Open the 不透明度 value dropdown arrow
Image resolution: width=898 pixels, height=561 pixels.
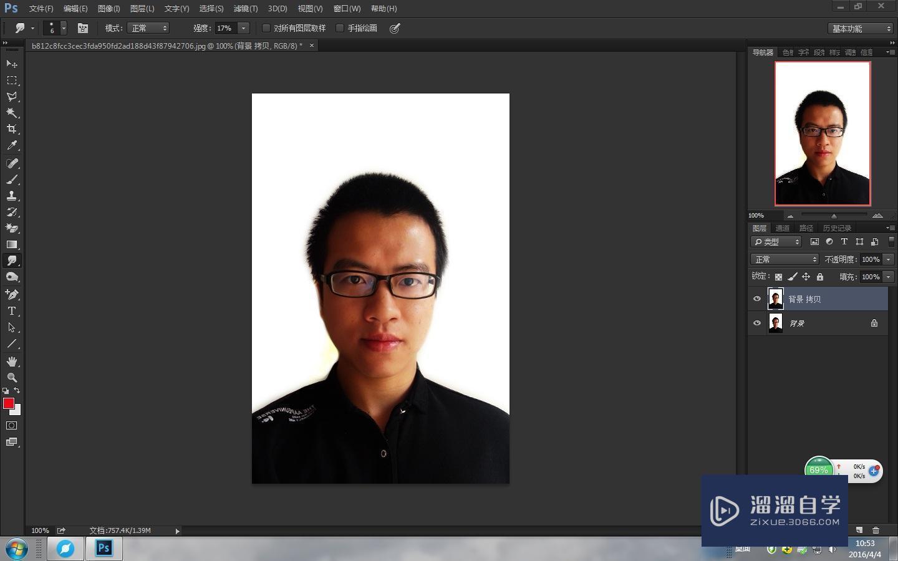point(888,259)
